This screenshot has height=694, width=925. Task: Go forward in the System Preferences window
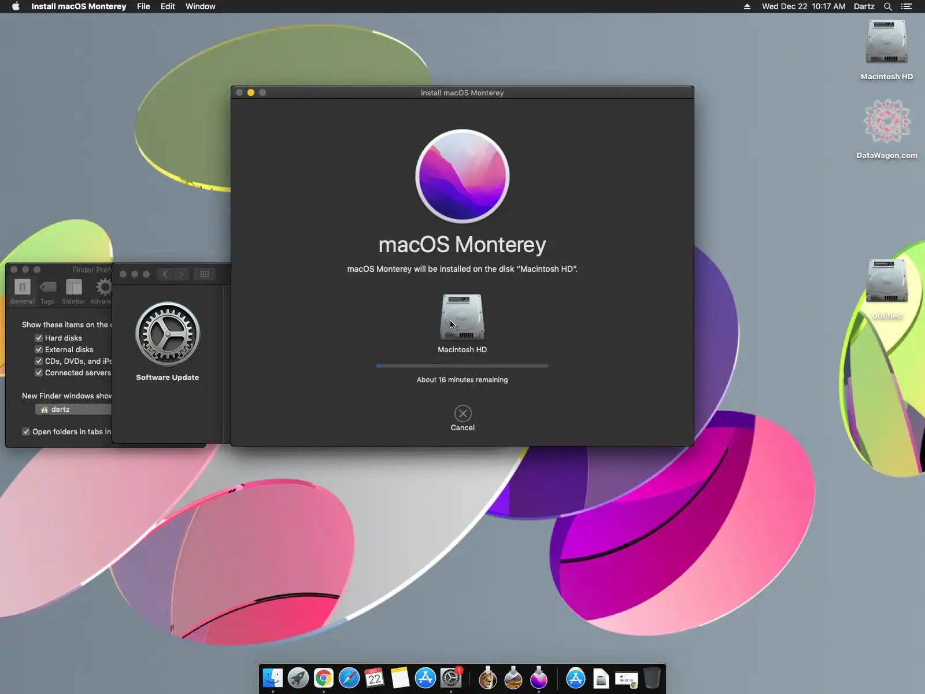(x=182, y=274)
